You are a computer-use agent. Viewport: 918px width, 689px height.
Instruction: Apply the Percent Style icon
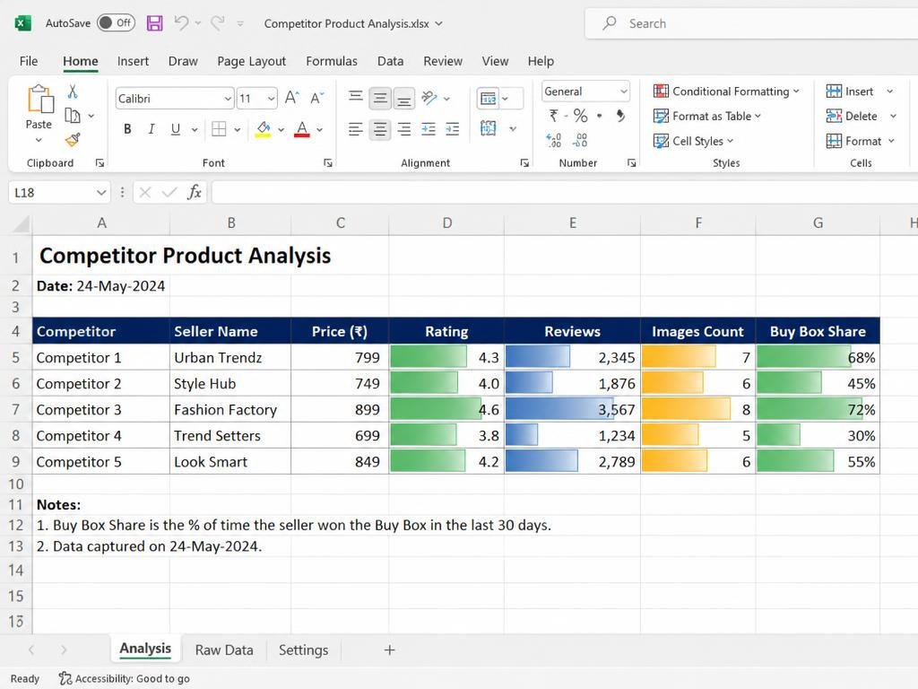point(580,116)
